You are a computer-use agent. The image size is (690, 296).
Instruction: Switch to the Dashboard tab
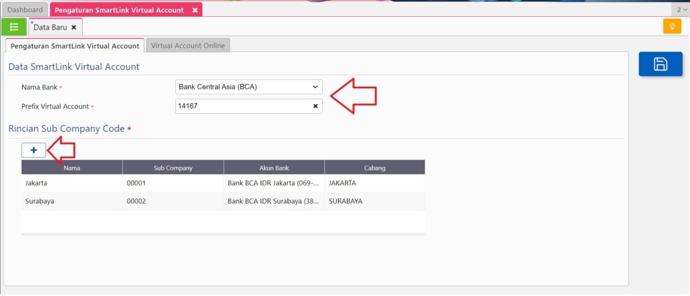click(25, 9)
